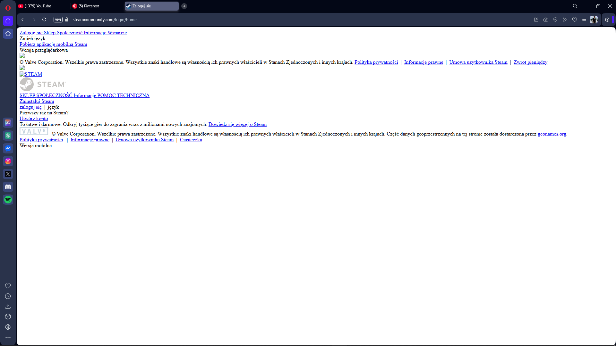Add page to pinboards heart icon in toolbar

[575, 20]
